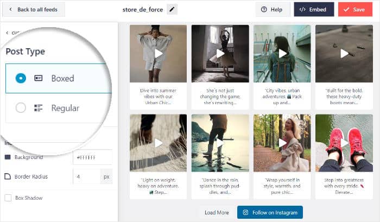Click the Embed button
The width and height of the screenshot is (380, 222).
coord(314,9)
